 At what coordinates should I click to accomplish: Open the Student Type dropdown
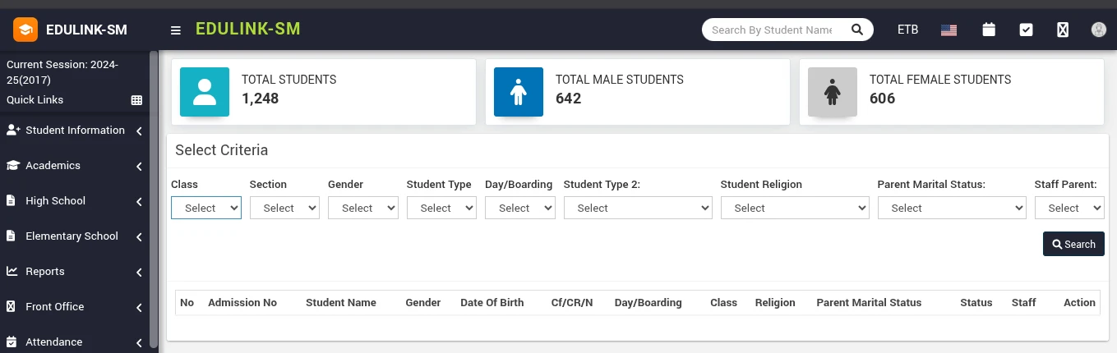[441, 208]
